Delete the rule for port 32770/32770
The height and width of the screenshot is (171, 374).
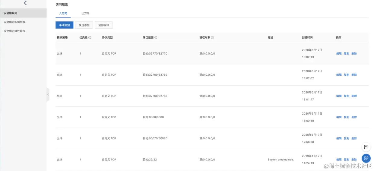(354, 54)
